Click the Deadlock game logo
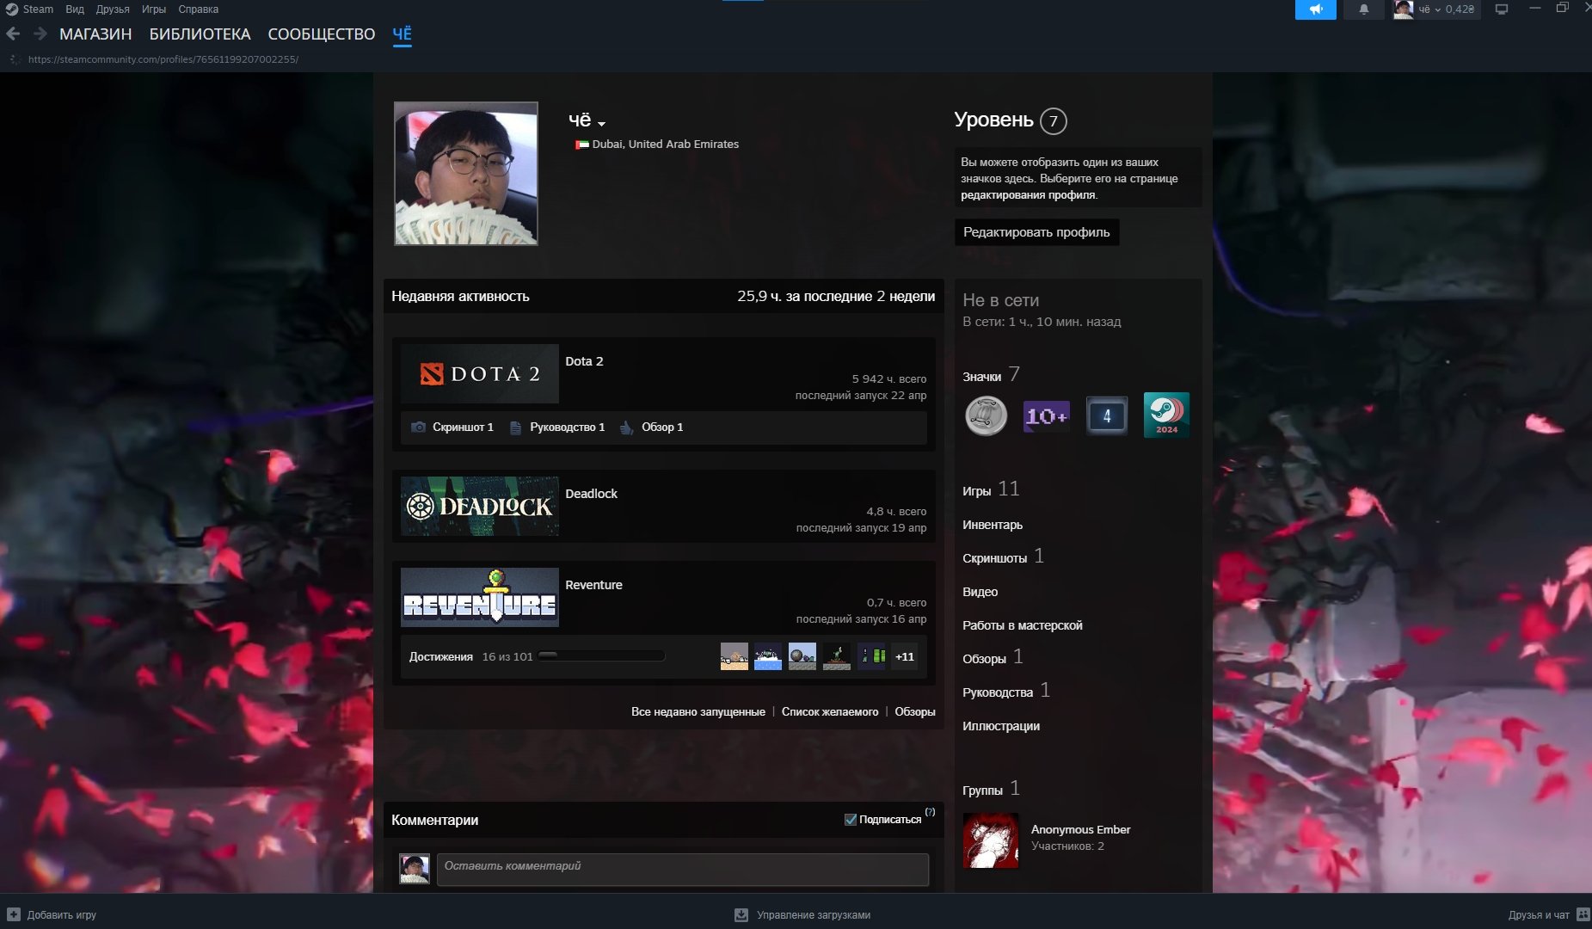The image size is (1592, 929). click(x=480, y=506)
